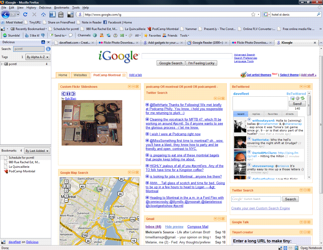The image size is (323, 250).
Task: Expand the @MissSomething tweet plus box
Action: 147,141
